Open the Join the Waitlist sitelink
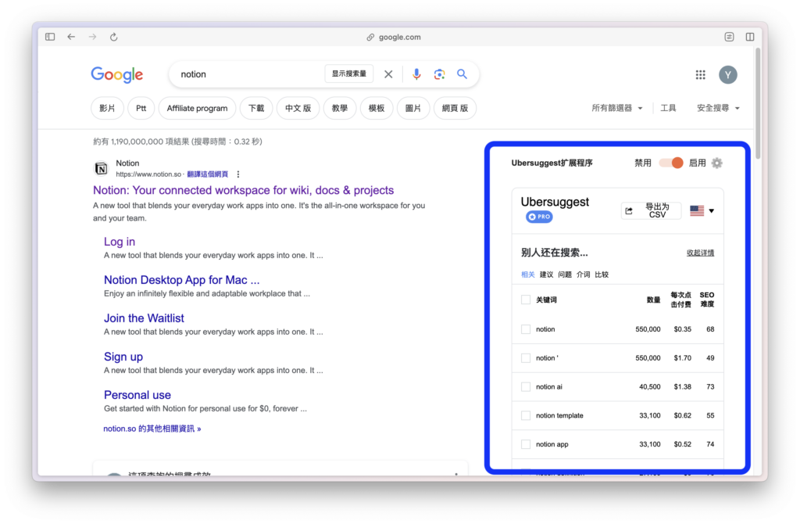Screen dimensions: 800x524 pos(144,318)
